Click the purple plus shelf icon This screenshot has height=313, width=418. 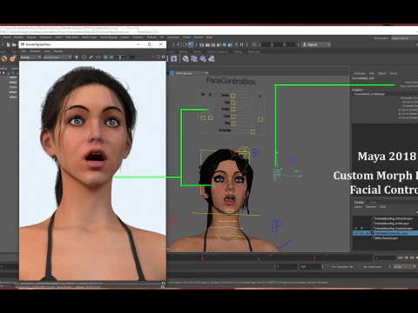pos(174,59)
